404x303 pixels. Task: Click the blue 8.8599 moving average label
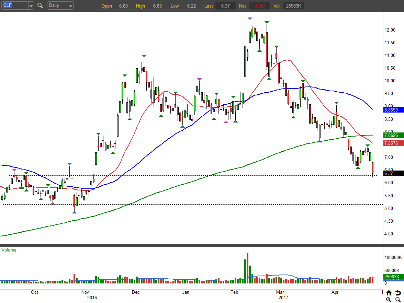coord(393,110)
